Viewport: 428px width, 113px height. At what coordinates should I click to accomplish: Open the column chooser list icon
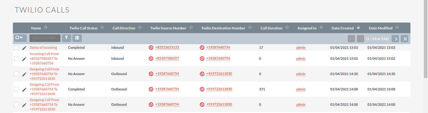(77, 38)
